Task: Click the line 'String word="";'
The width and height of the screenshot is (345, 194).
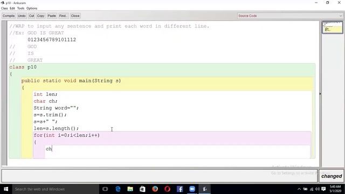Action: click(56, 108)
